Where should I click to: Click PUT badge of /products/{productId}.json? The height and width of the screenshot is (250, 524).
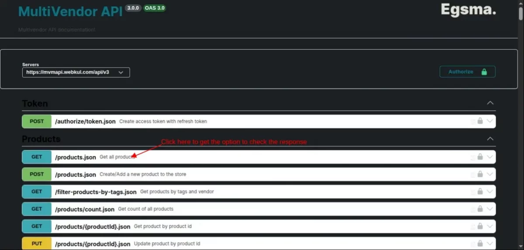37,243
